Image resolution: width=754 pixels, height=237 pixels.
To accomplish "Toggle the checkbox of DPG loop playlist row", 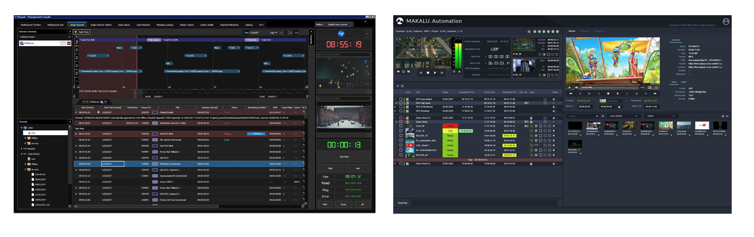I will [400, 99].
